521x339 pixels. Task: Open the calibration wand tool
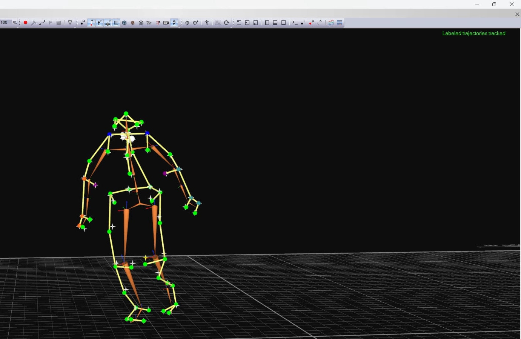34,23
